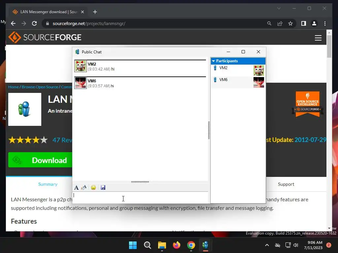Open the font selection tool in chat toolbar
Screen dimensions: 338x253
point(76,187)
